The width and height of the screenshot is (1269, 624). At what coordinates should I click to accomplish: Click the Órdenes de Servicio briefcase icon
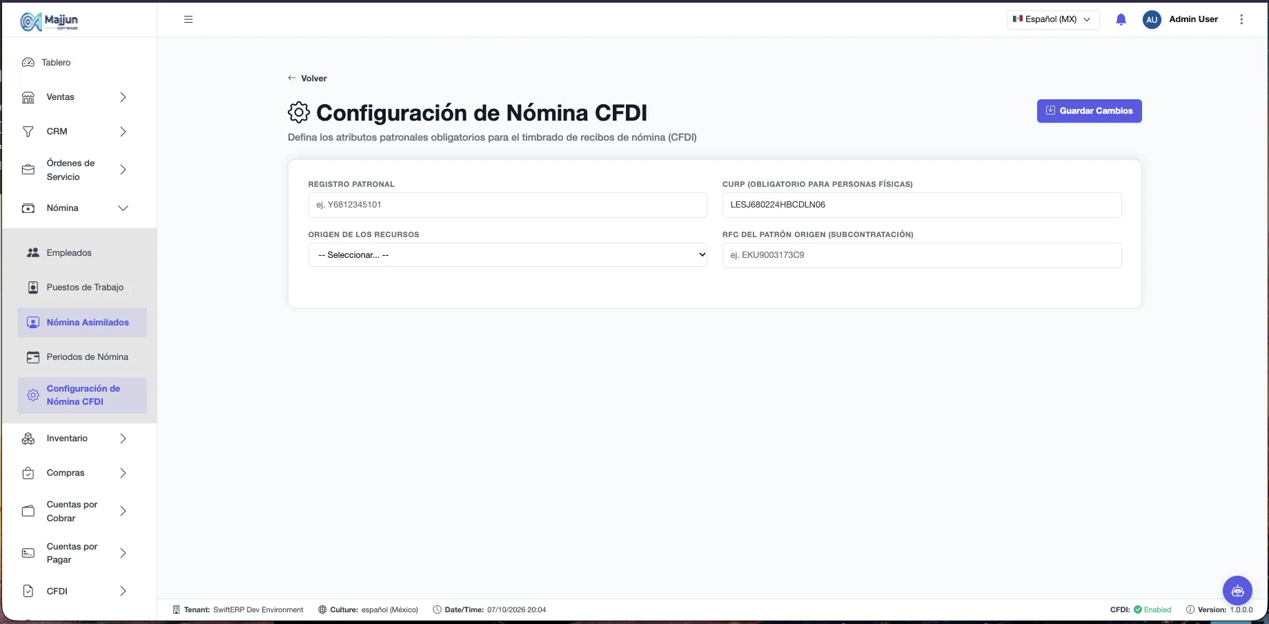point(28,170)
